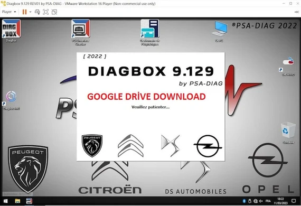
Task: Open Gestionnaire de Périphériques desktop icon
Action: click(x=150, y=32)
